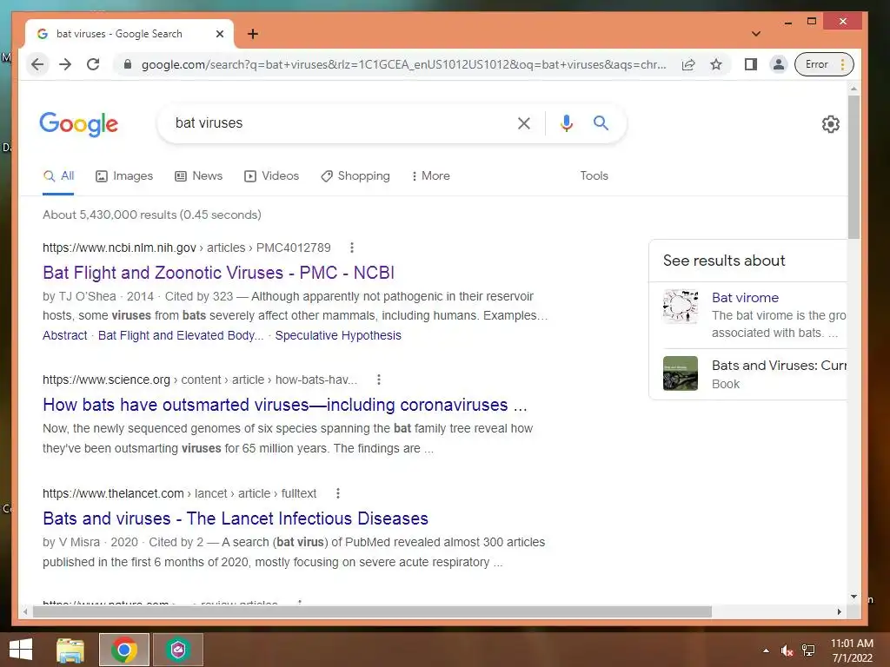Open the Bat virome panel link
Image resolution: width=890 pixels, height=667 pixels.
[745, 298]
